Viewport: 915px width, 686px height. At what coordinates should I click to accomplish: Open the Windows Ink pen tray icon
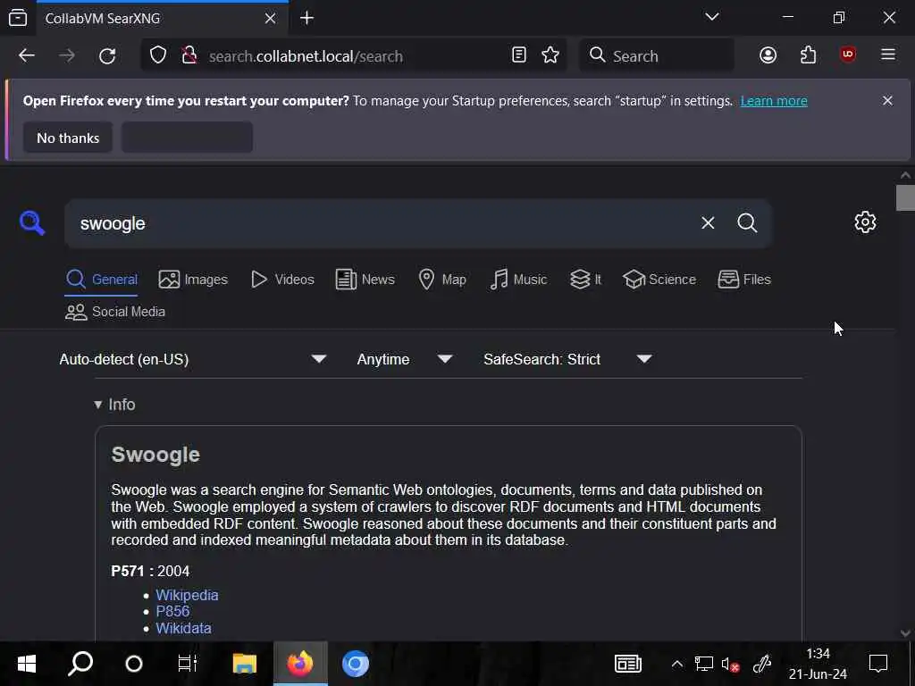[762, 664]
